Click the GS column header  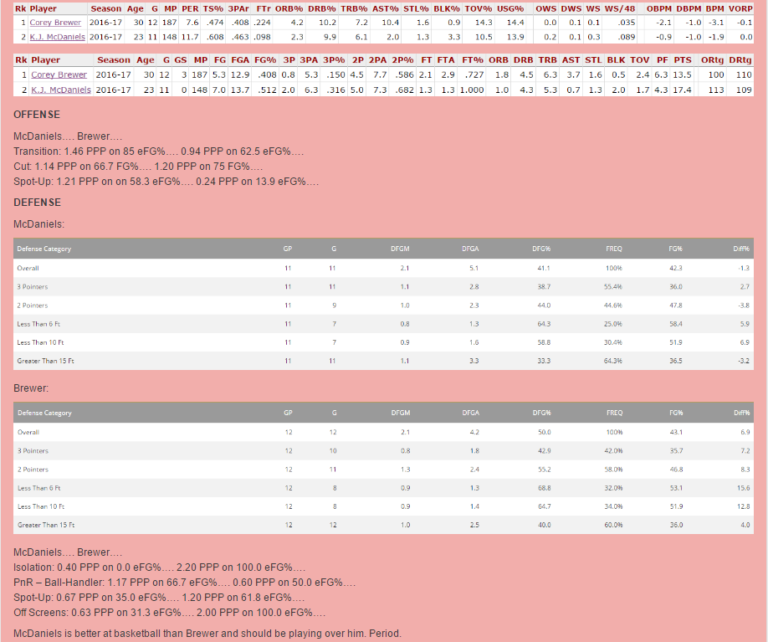coord(180,59)
